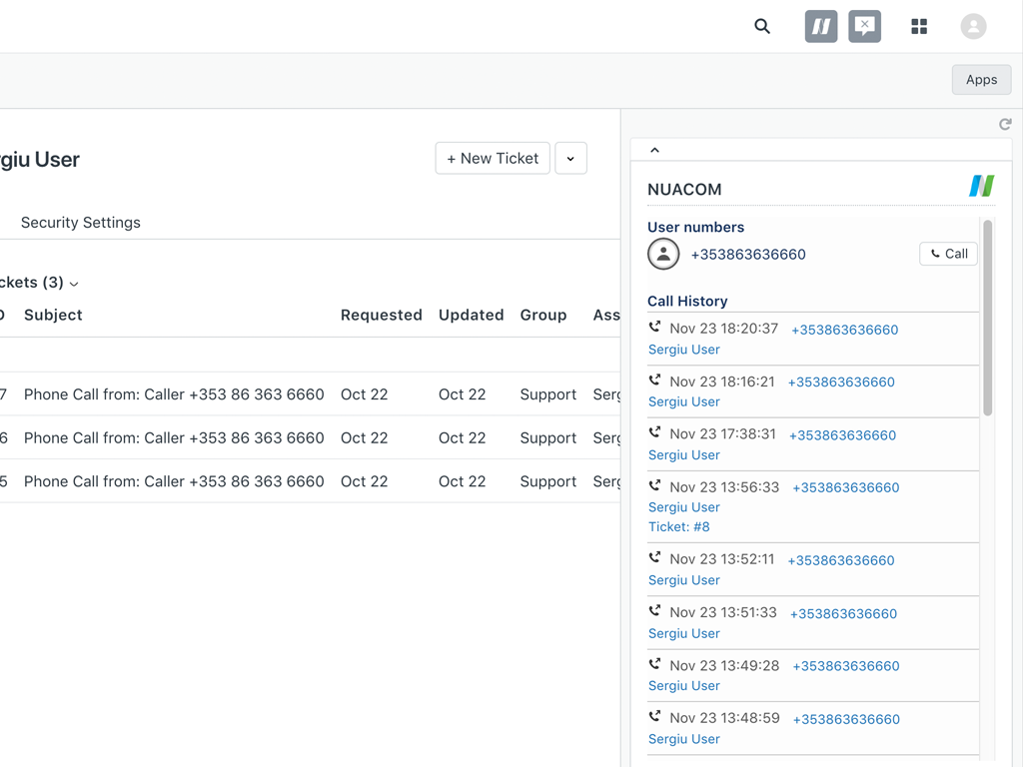Expand the Tickets (3) filter dropdown
This screenshot has height=767, width=1023.
[74, 284]
